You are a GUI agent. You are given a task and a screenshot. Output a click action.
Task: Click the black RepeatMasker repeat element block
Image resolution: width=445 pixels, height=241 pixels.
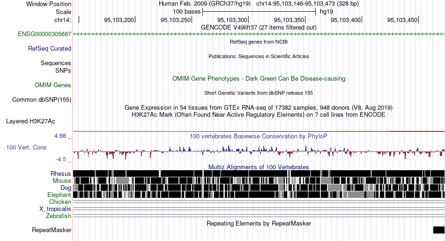coord(439,230)
